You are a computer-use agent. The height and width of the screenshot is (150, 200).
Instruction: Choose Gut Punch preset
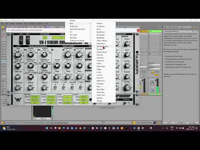point(104,61)
